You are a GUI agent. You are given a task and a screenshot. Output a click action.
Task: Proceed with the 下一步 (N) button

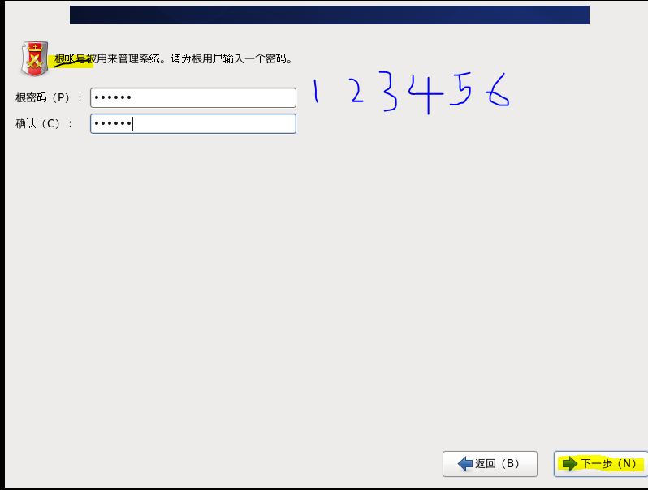tap(600, 464)
